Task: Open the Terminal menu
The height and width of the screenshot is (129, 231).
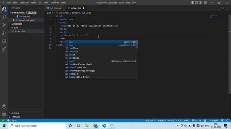Action: (55, 3)
